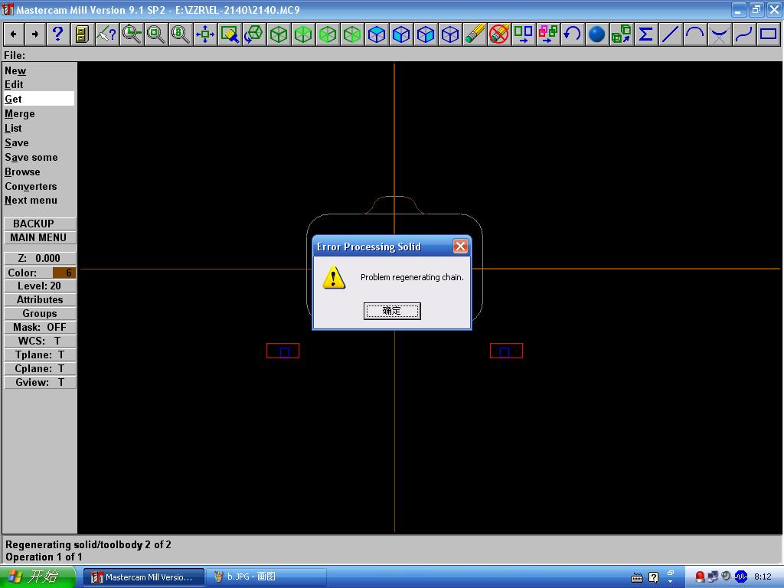Click the blue waveform tray icon

[x=741, y=577]
